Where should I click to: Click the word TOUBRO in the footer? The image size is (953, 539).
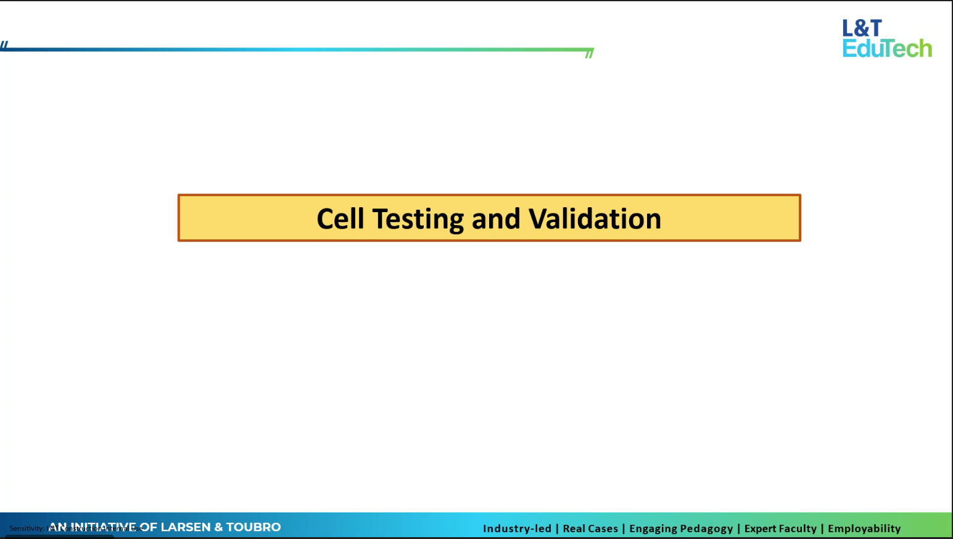[x=253, y=527]
